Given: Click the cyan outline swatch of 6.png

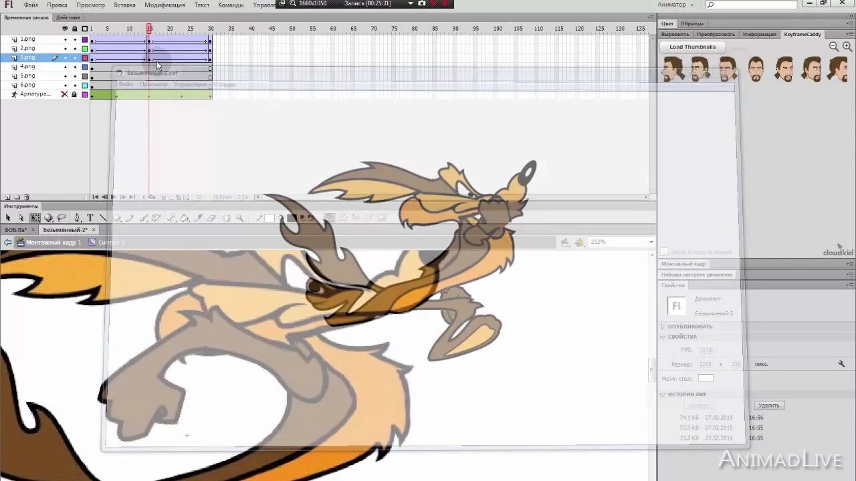Looking at the screenshot, I should click(x=85, y=86).
